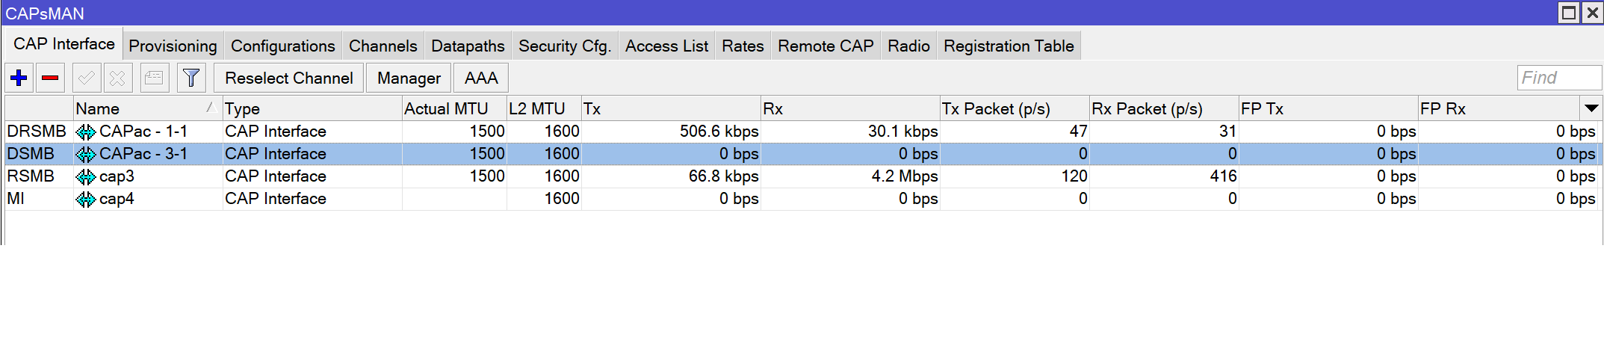1604x349 pixels.
Task: Click in the Find search field
Action: coord(1558,78)
